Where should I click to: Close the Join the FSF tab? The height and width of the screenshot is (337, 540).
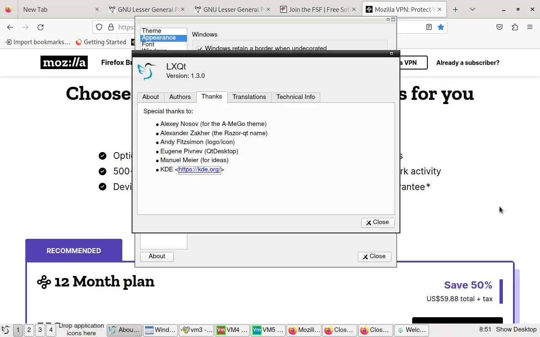354,9
